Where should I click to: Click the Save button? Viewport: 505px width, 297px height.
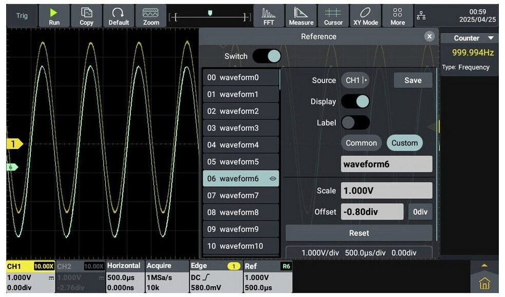coord(413,80)
